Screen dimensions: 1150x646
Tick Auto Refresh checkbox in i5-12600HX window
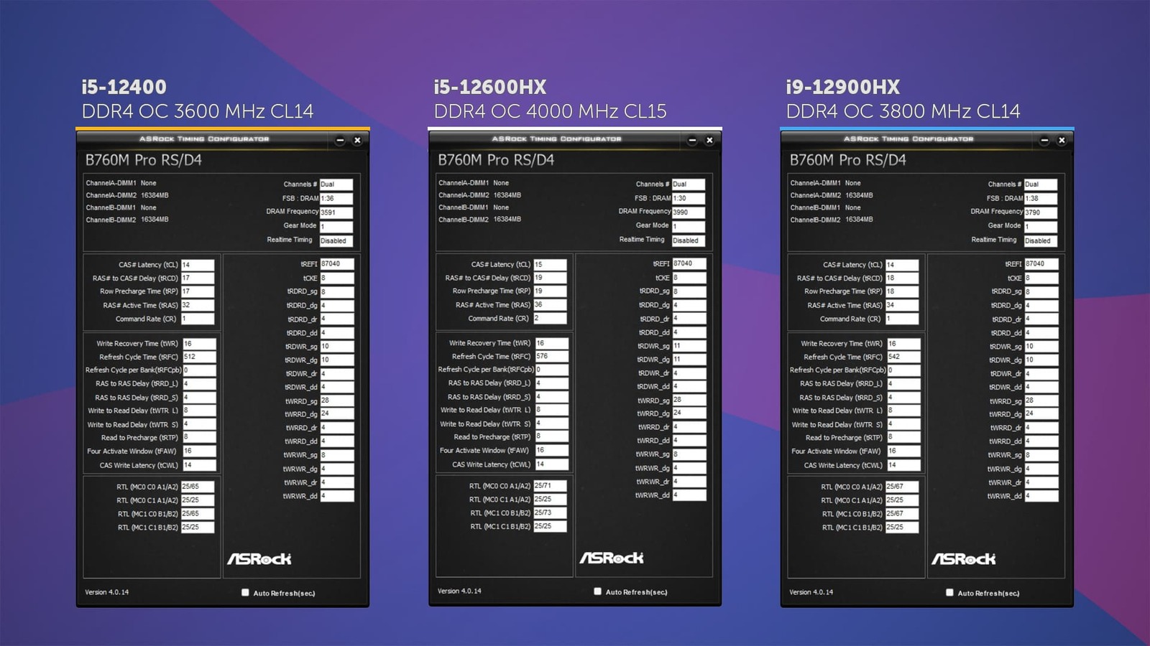597,591
